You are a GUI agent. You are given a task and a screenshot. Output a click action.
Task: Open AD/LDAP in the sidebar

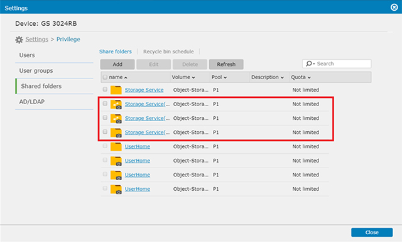coord(54,102)
